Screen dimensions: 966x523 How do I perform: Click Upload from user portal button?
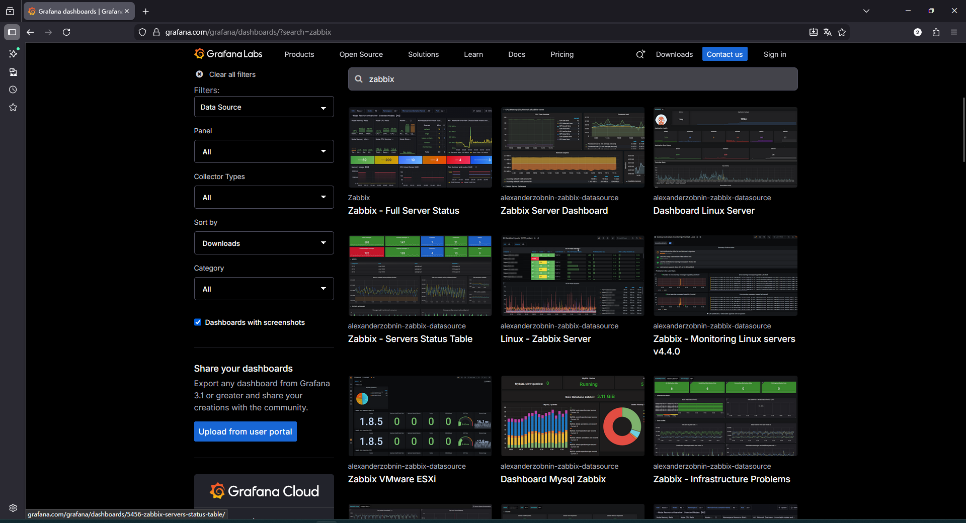[246, 431]
